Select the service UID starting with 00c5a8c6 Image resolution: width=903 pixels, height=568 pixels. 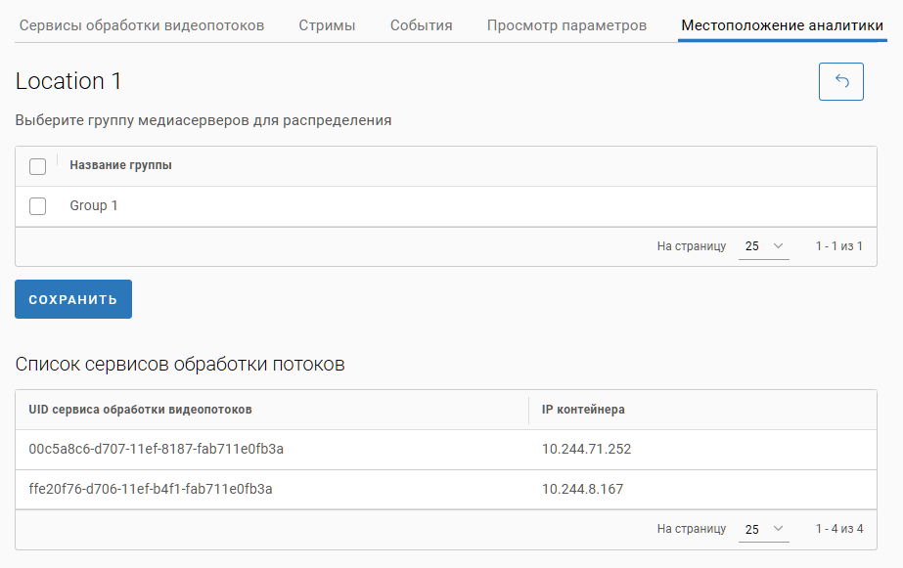coord(157,450)
